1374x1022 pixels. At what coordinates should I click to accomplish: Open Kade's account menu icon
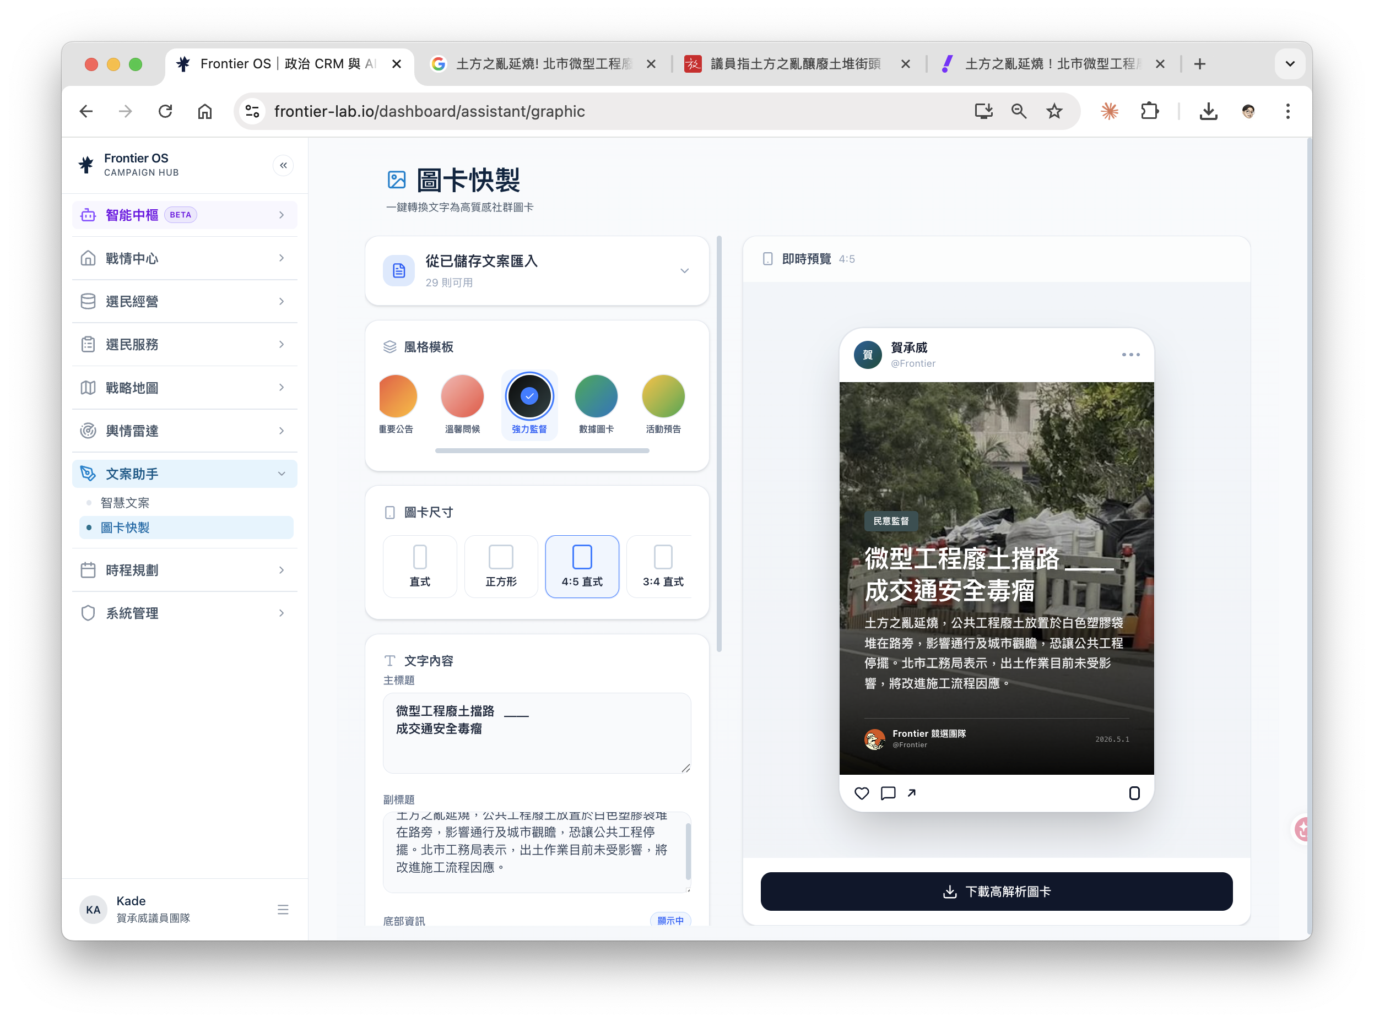coord(283,910)
